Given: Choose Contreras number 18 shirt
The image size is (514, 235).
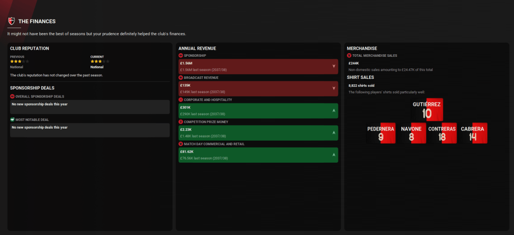Looking at the screenshot, I should point(442,133).
